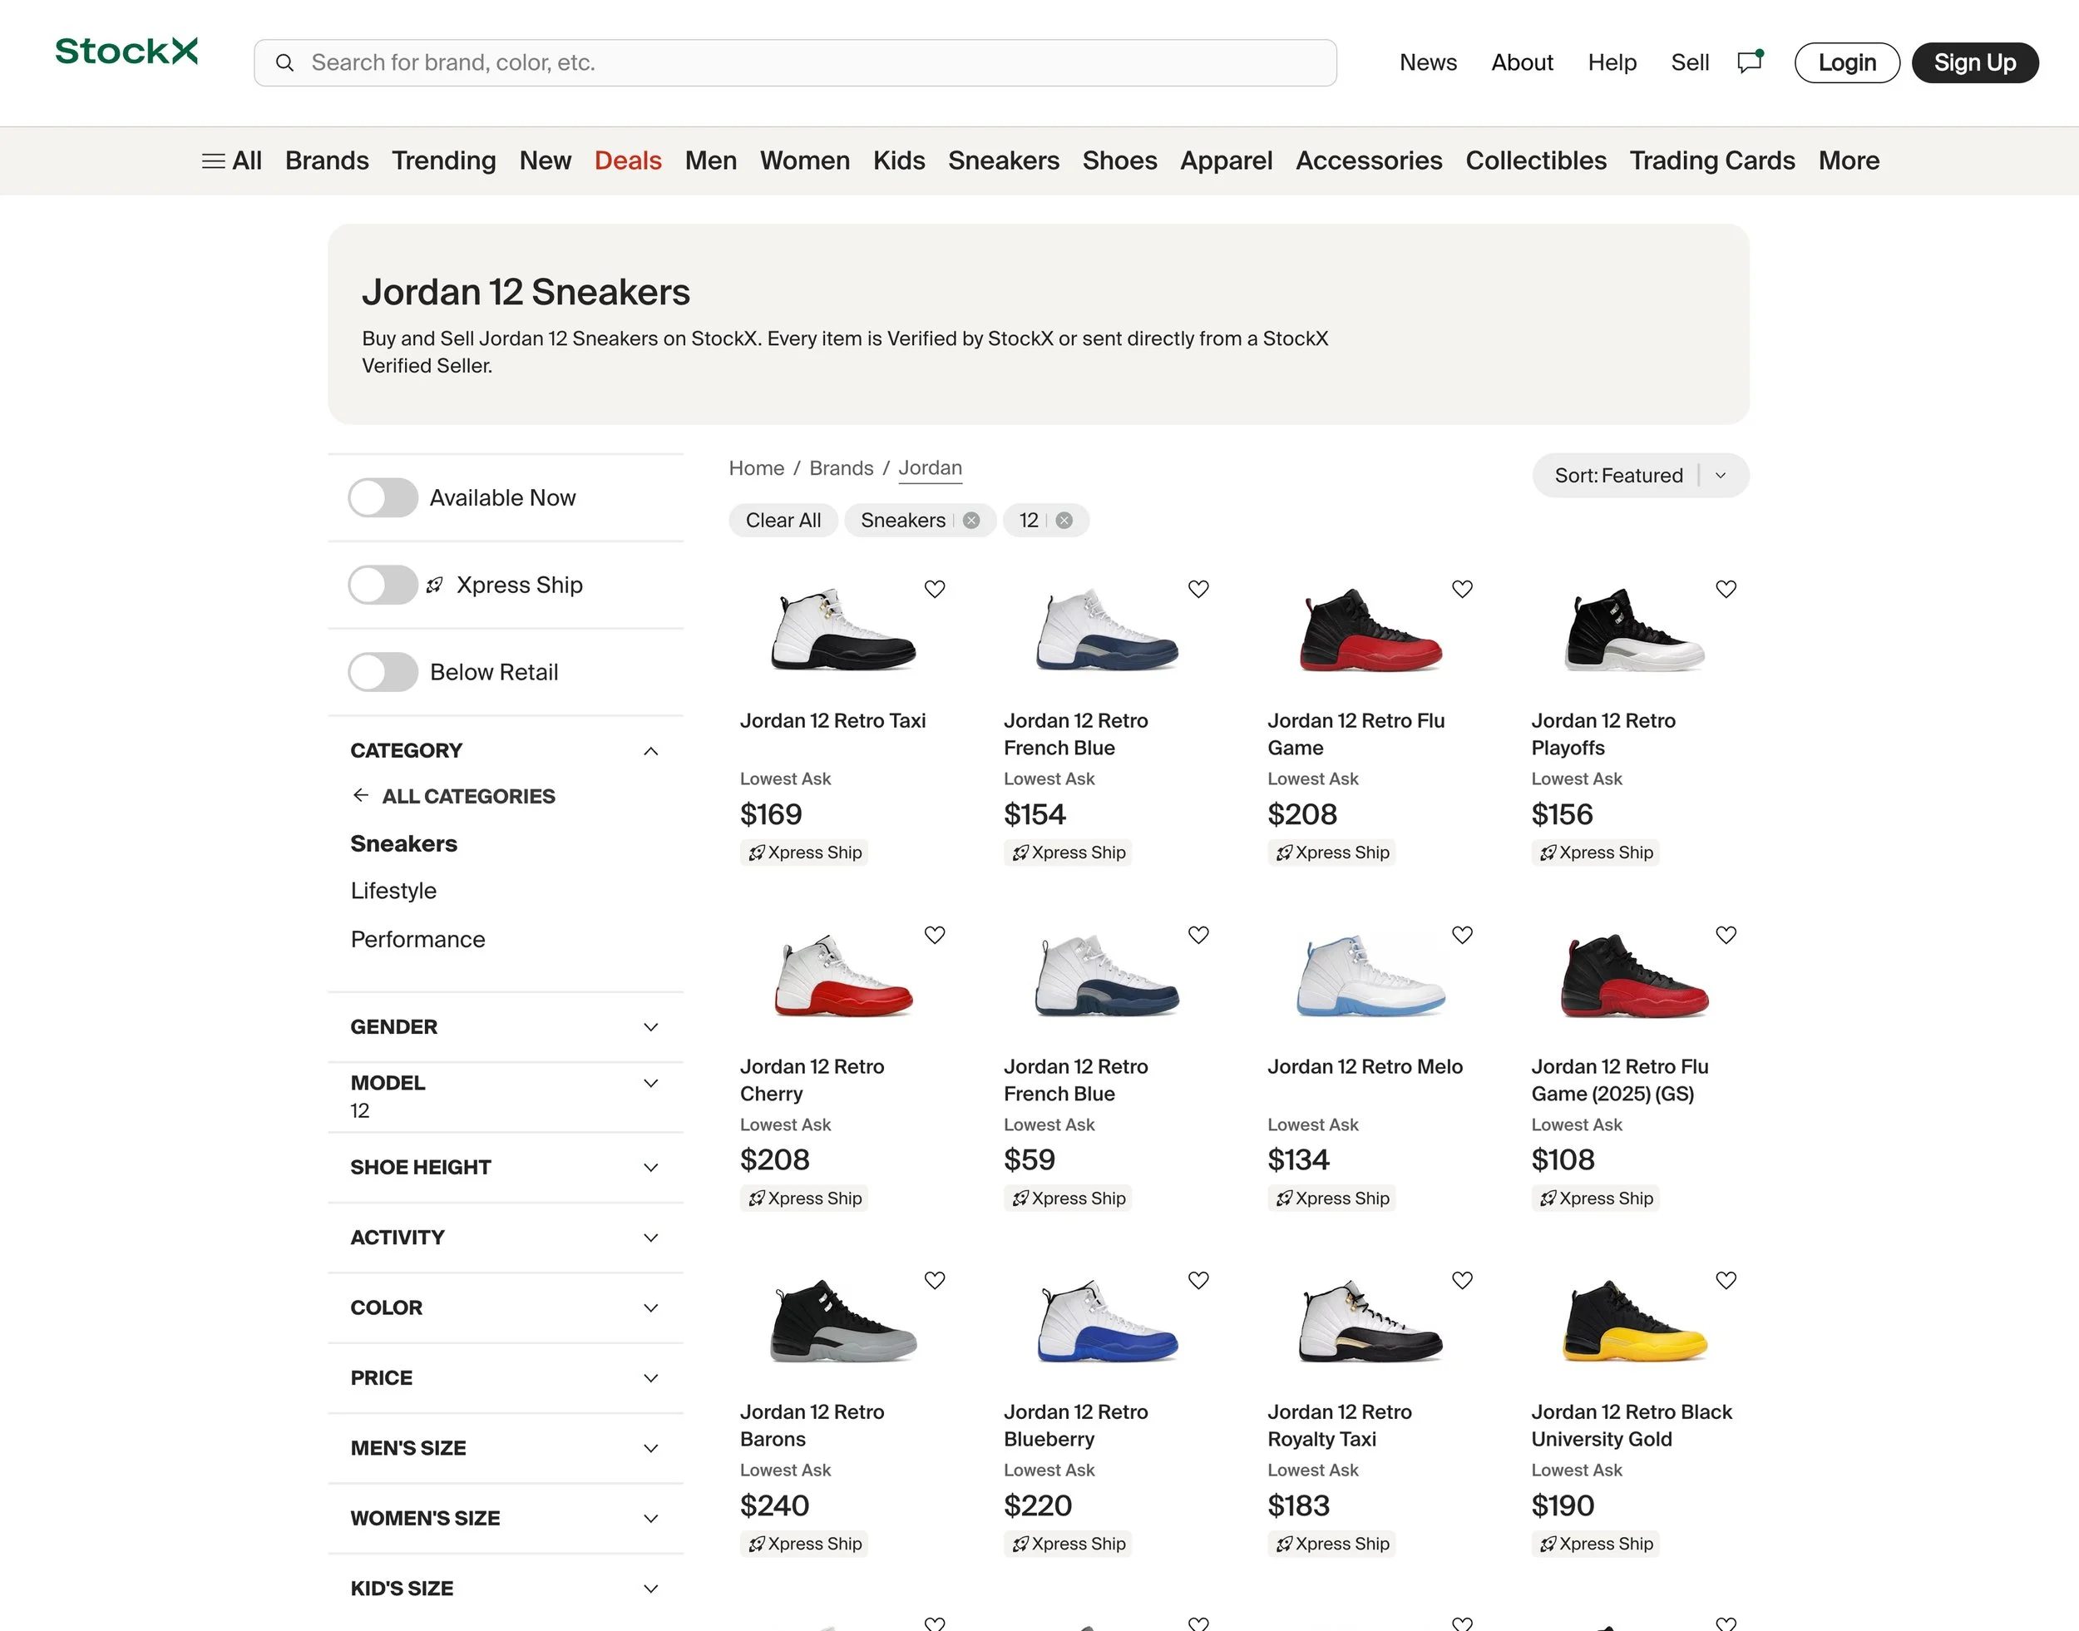The image size is (2079, 1631).
Task: Click Xpress Ship badge under Melo $134
Action: click(1331, 1199)
